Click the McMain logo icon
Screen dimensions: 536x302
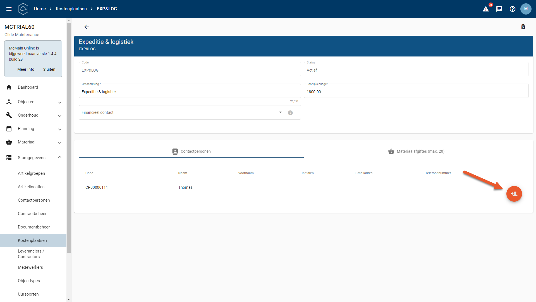click(23, 9)
